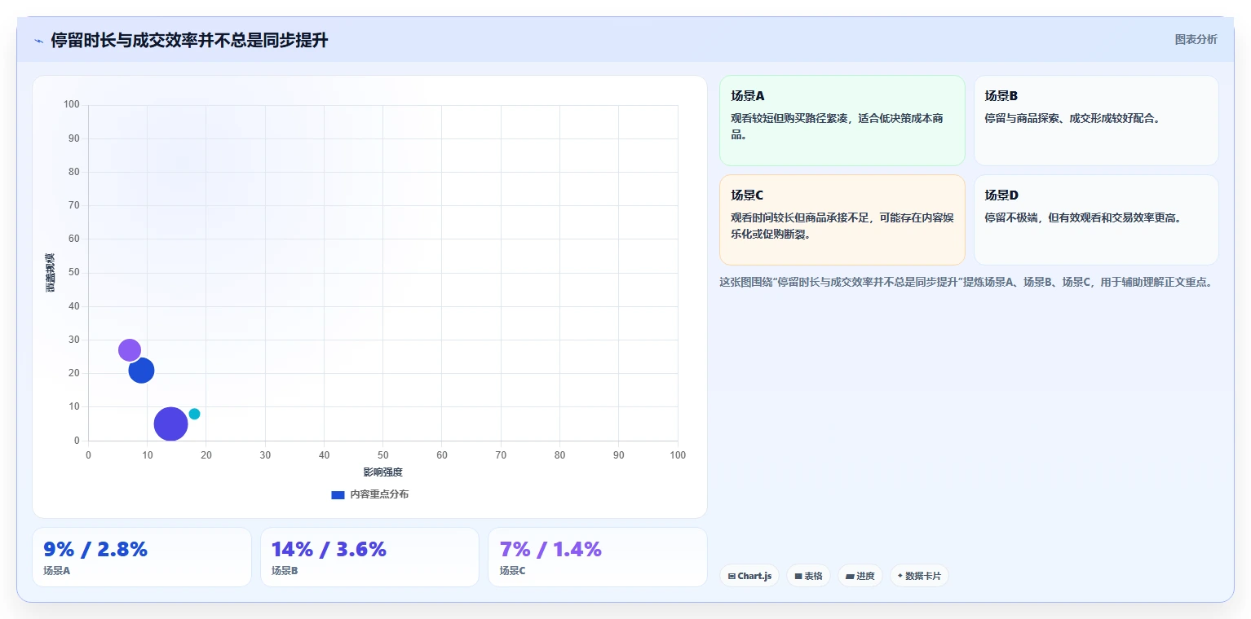Click the 进度 tag icon

point(850,576)
